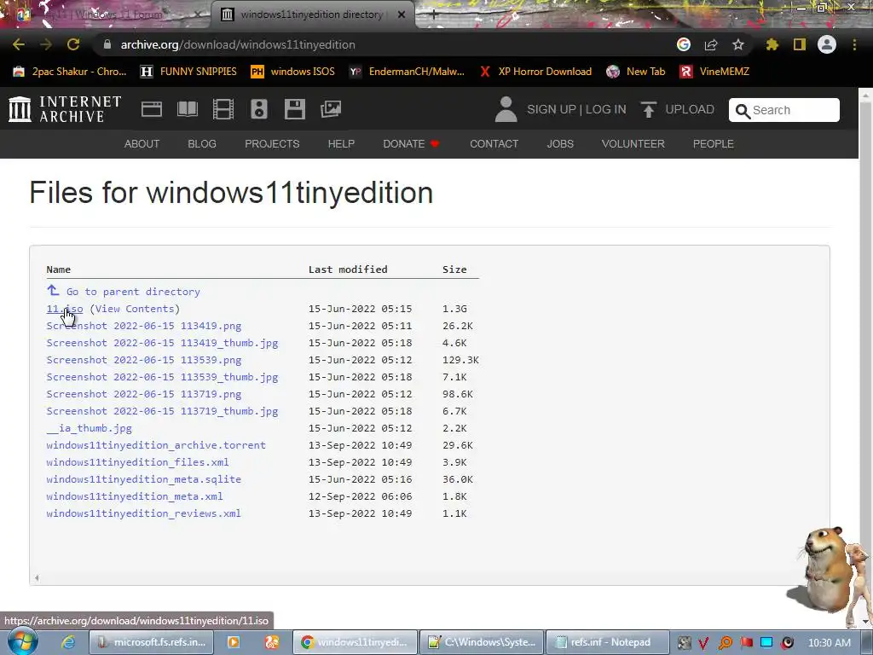Click the page vertical scrollbar
The image size is (873, 655).
tap(866, 356)
